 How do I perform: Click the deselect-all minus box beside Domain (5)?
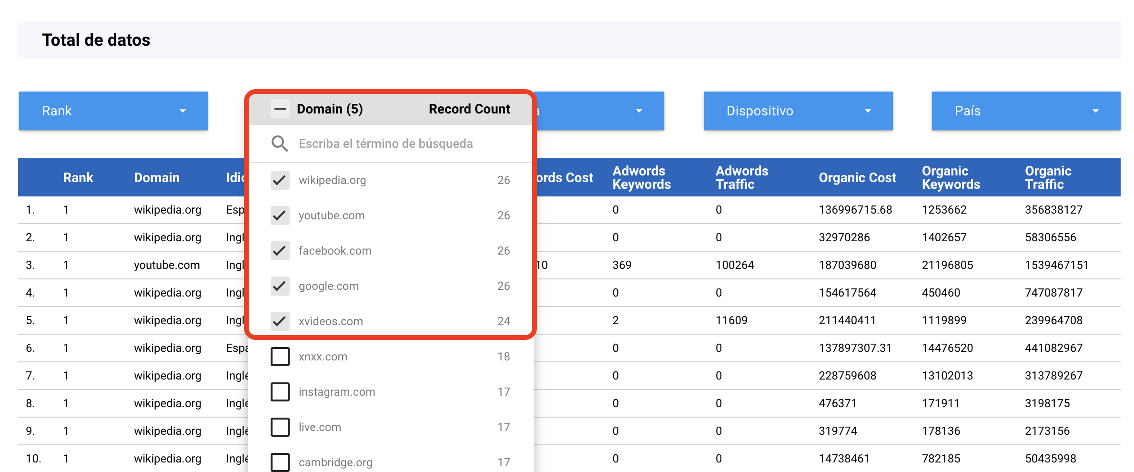(x=280, y=109)
